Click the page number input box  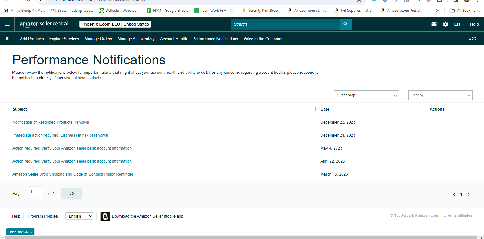click(35, 192)
